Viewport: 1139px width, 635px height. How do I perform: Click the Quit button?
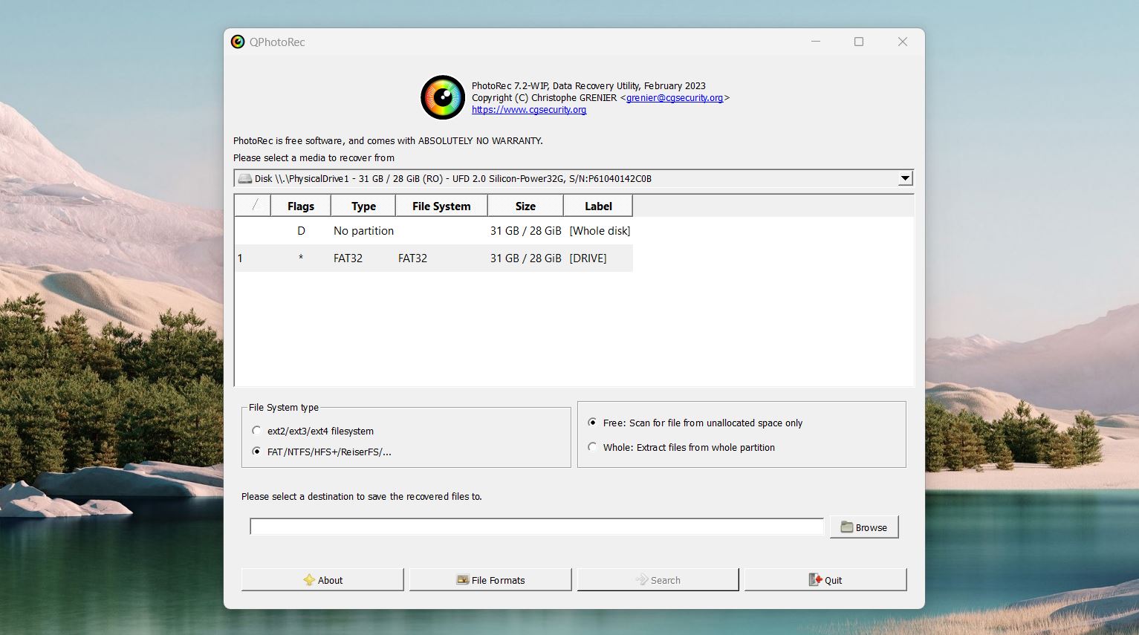[825, 580]
